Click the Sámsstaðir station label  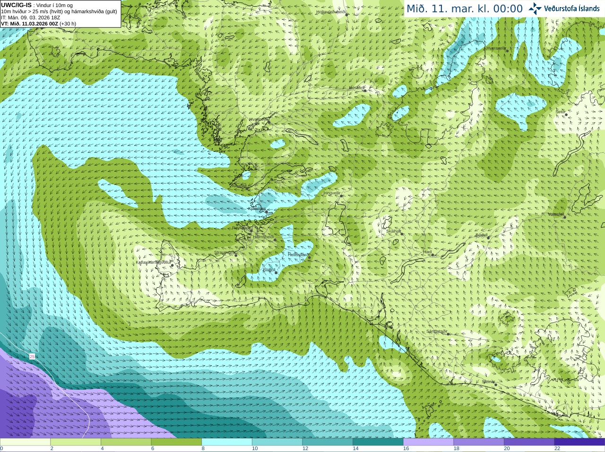tap(437, 331)
